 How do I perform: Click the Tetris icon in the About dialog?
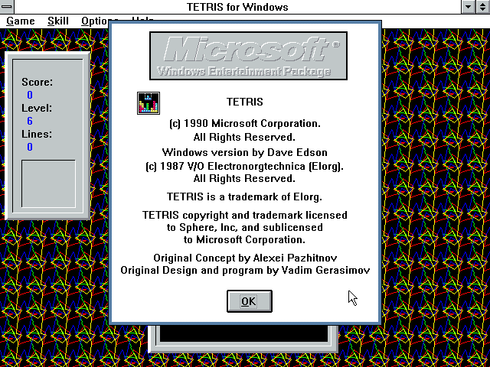click(149, 103)
